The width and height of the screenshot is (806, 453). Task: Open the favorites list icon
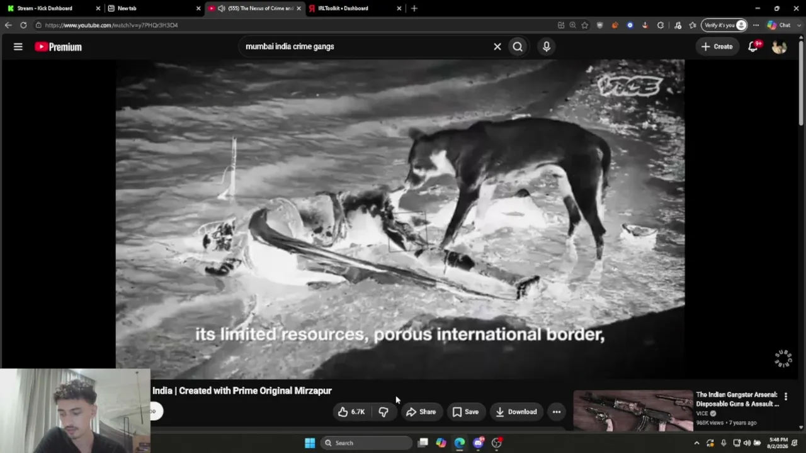pyautogui.click(x=693, y=25)
